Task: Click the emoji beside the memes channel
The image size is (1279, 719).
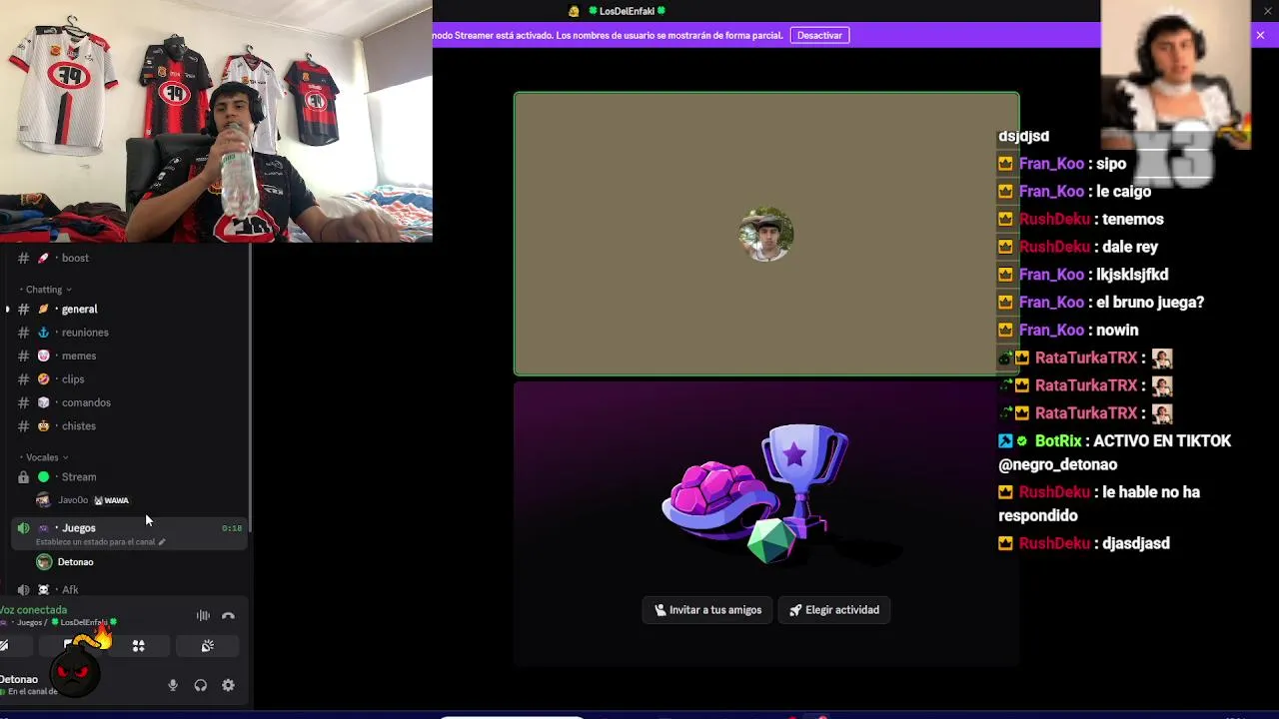Action: click(43, 356)
